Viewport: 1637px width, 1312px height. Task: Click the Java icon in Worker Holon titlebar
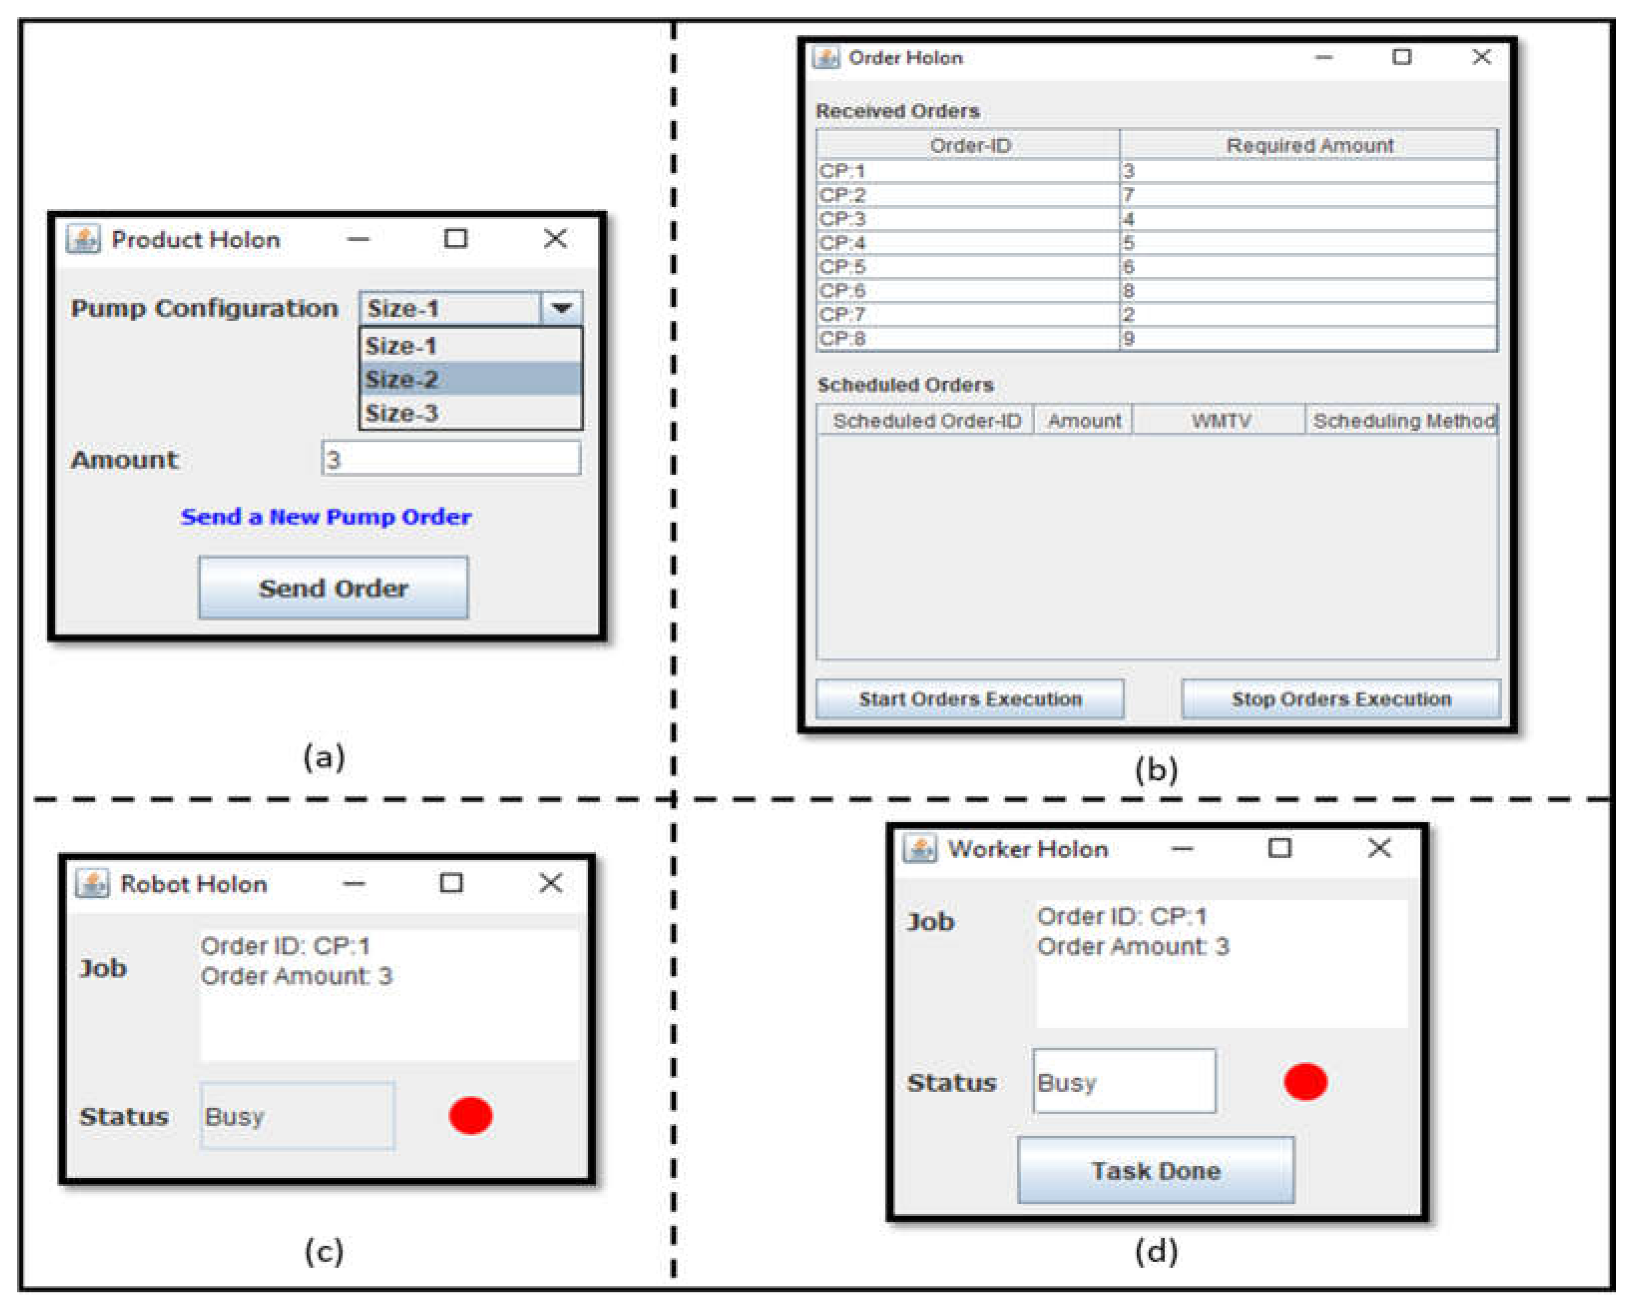pos(920,848)
